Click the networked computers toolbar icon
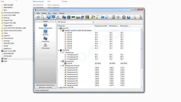This screenshot has height=102, width=181. pos(102,17)
